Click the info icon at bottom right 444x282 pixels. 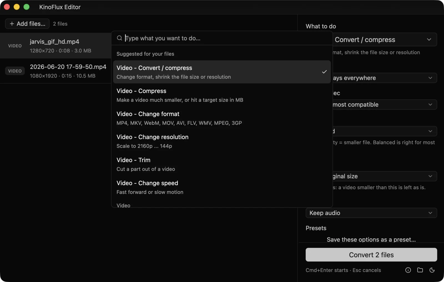point(408,270)
